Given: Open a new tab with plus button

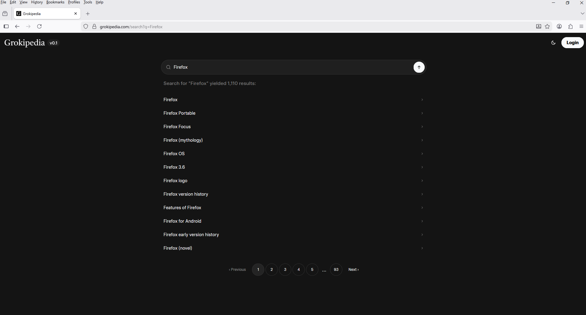Looking at the screenshot, I should (x=88, y=14).
